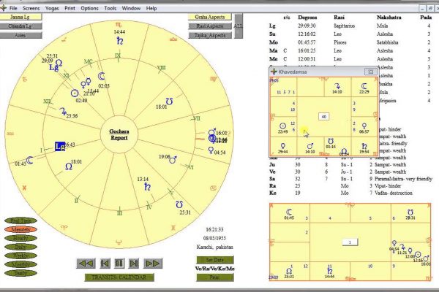Open the Tools menu
The width and height of the screenshot is (439, 292).
(110, 7)
